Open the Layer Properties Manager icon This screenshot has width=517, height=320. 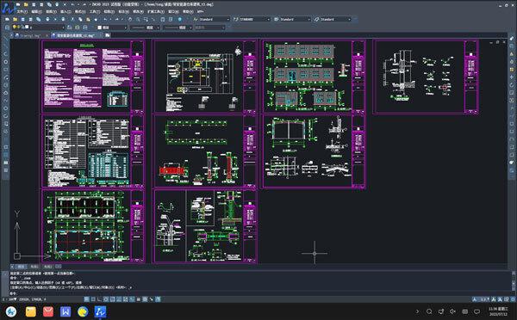coord(7,28)
